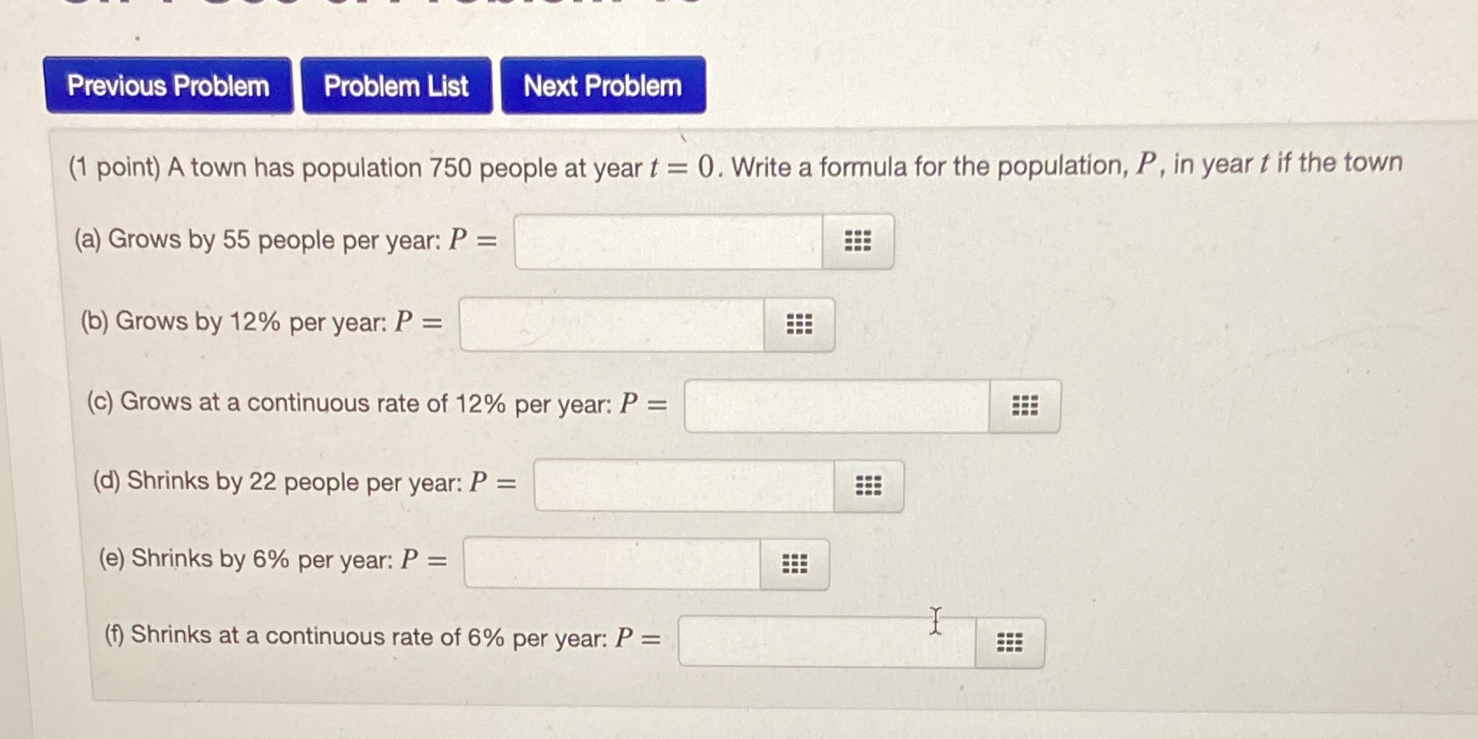Viewport: 1478px width, 739px height.
Task: Click the '(1 point)' label text
Action: (115, 168)
